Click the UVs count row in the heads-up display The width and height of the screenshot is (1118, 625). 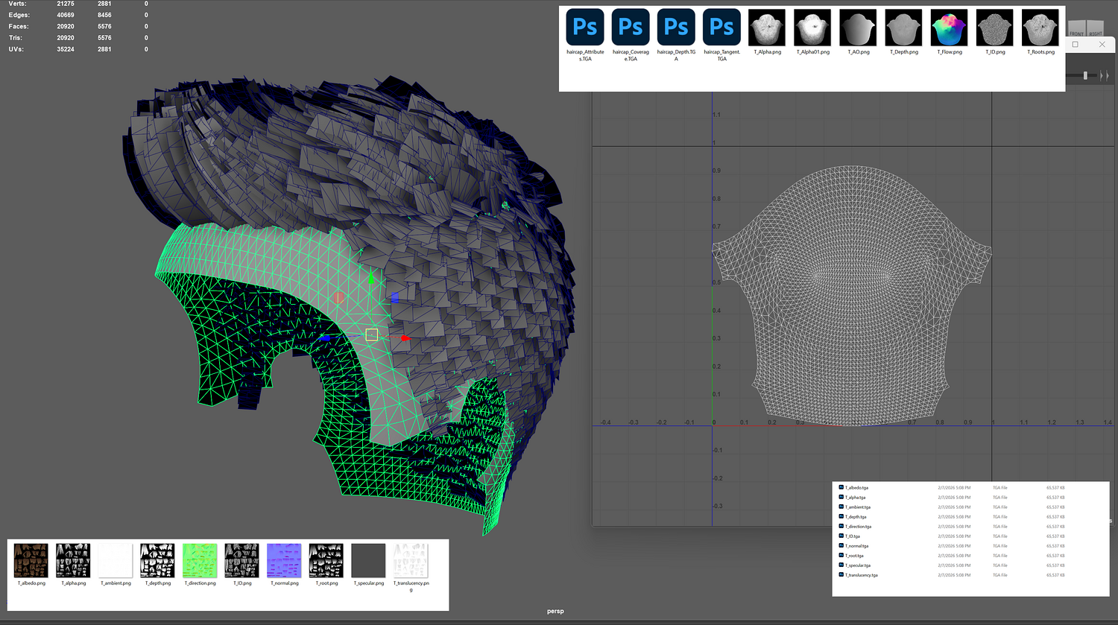pyautogui.click(x=78, y=49)
